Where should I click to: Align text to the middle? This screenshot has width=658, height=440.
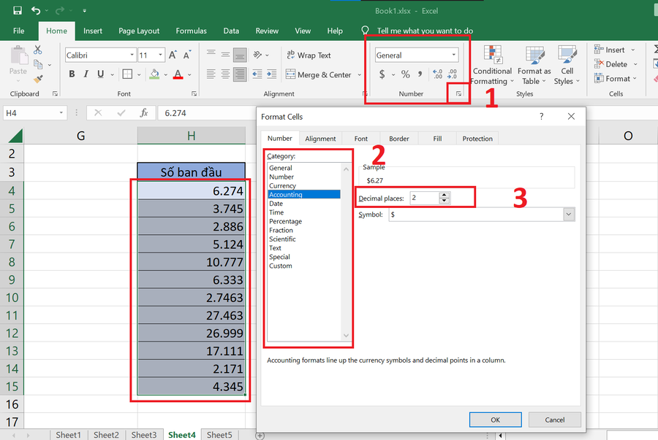click(x=225, y=55)
